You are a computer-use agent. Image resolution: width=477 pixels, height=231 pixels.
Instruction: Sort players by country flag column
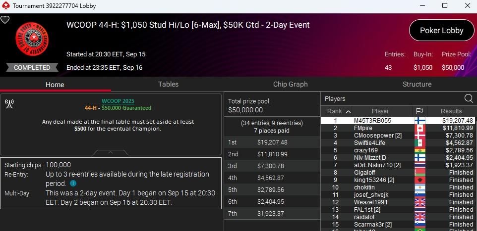pos(419,111)
